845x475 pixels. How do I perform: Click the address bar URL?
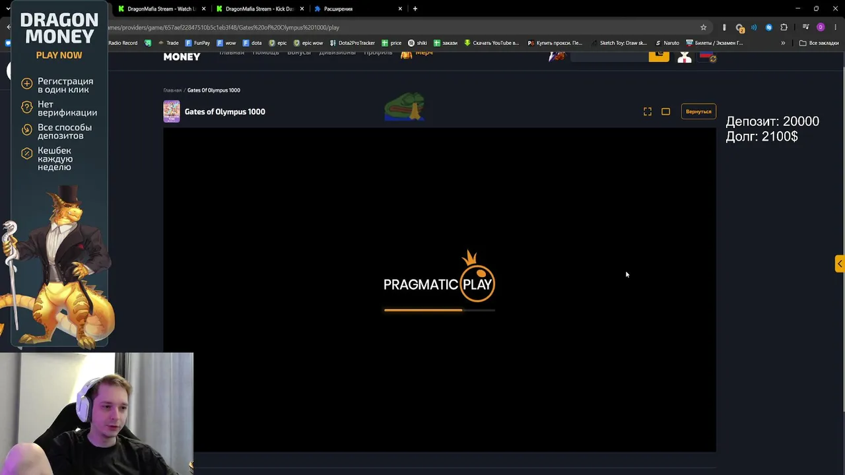[224, 28]
